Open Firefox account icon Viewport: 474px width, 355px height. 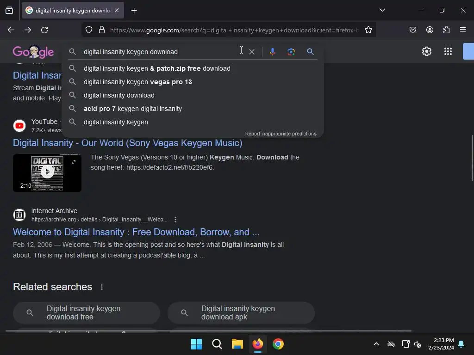point(430,30)
